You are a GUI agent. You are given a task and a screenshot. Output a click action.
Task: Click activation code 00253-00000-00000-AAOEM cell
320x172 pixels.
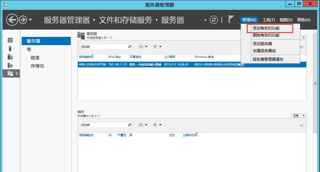pyautogui.click(x=219, y=65)
